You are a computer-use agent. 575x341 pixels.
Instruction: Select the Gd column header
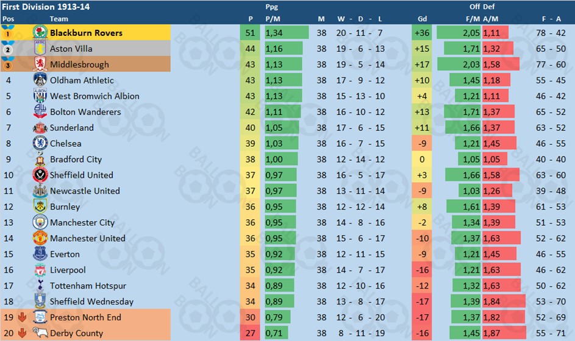pyautogui.click(x=422, y=19)
